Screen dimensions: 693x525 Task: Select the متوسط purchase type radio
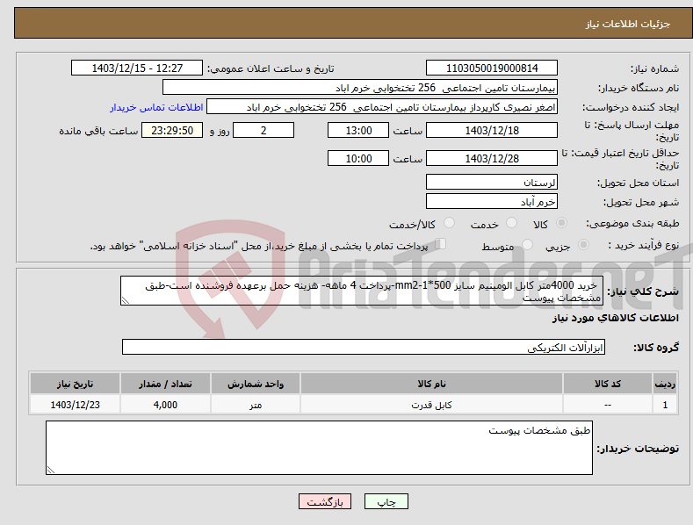tap(527, 245)
